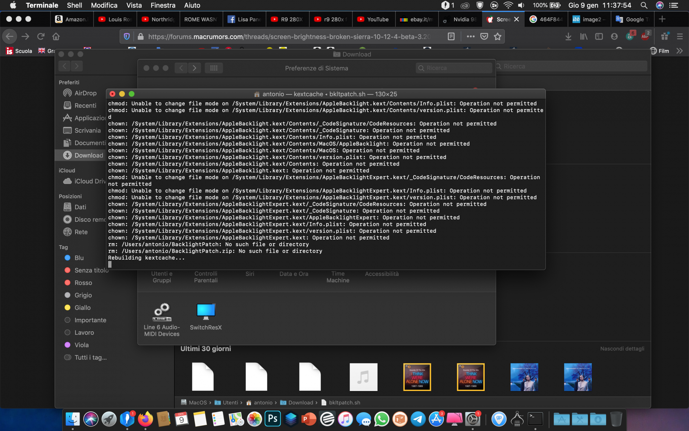Screen dimensions: 689x431
Task: Show all preferences grid button
Action: (214, 68)
